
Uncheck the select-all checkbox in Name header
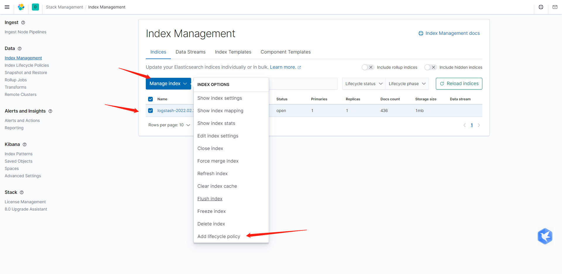pos(150,99)
